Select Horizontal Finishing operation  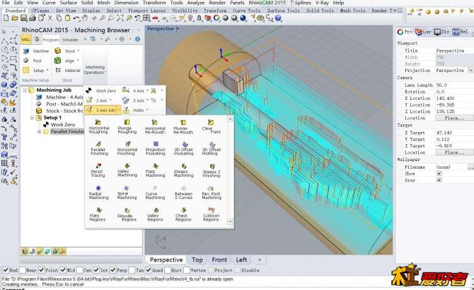click(x=127, y=148)
